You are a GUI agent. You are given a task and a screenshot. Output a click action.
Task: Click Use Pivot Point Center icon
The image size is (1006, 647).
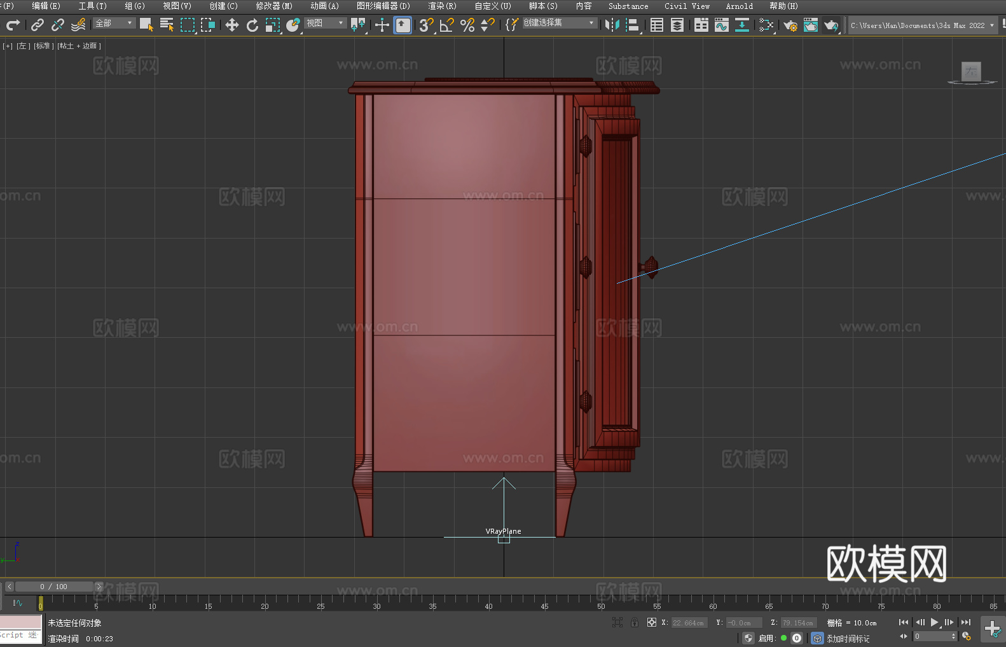tap(358, 25)
